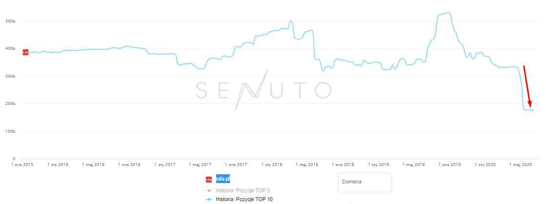Click the 1 sty 2018 axis label

pos(271,165)
